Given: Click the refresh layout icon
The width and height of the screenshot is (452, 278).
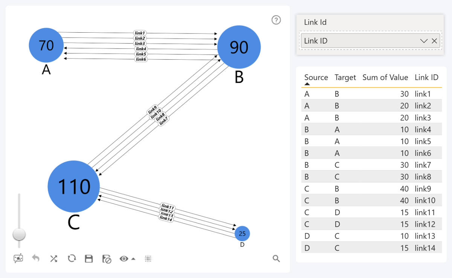Looking at the screenshot, I should [72, 258].
